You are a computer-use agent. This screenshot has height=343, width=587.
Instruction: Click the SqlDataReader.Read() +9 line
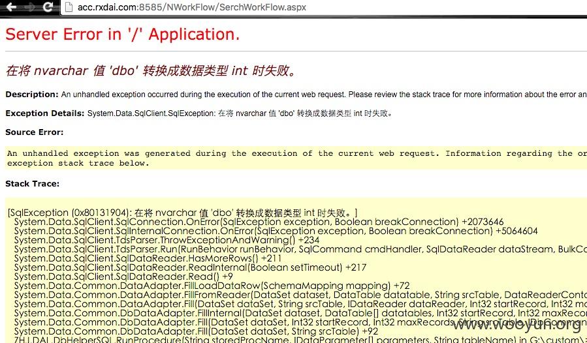tap(123, 276)
